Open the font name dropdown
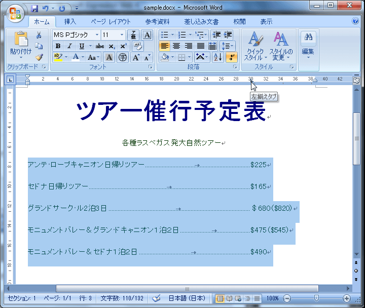 (97, 35)
